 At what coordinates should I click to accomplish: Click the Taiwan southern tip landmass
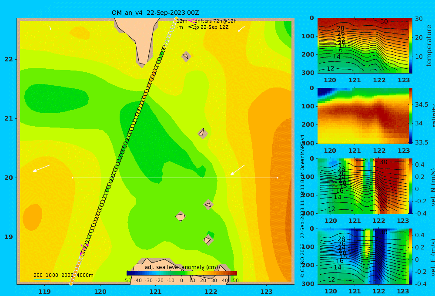(x=139, y=39)
